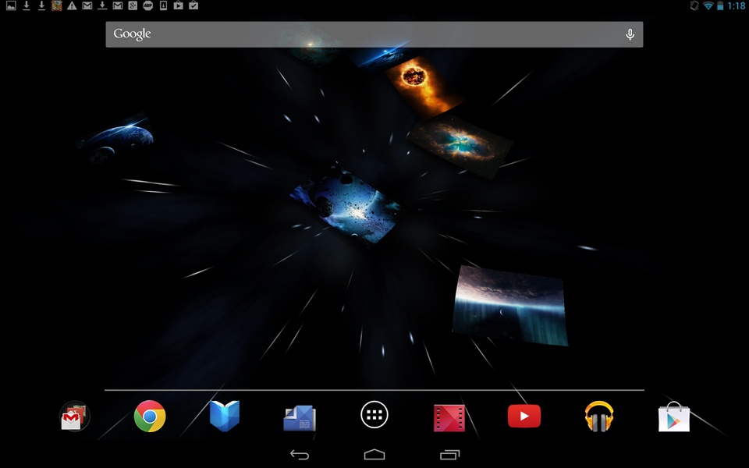
Task: Launch Play Movies & TV
Action: click(x=449, y=418)
